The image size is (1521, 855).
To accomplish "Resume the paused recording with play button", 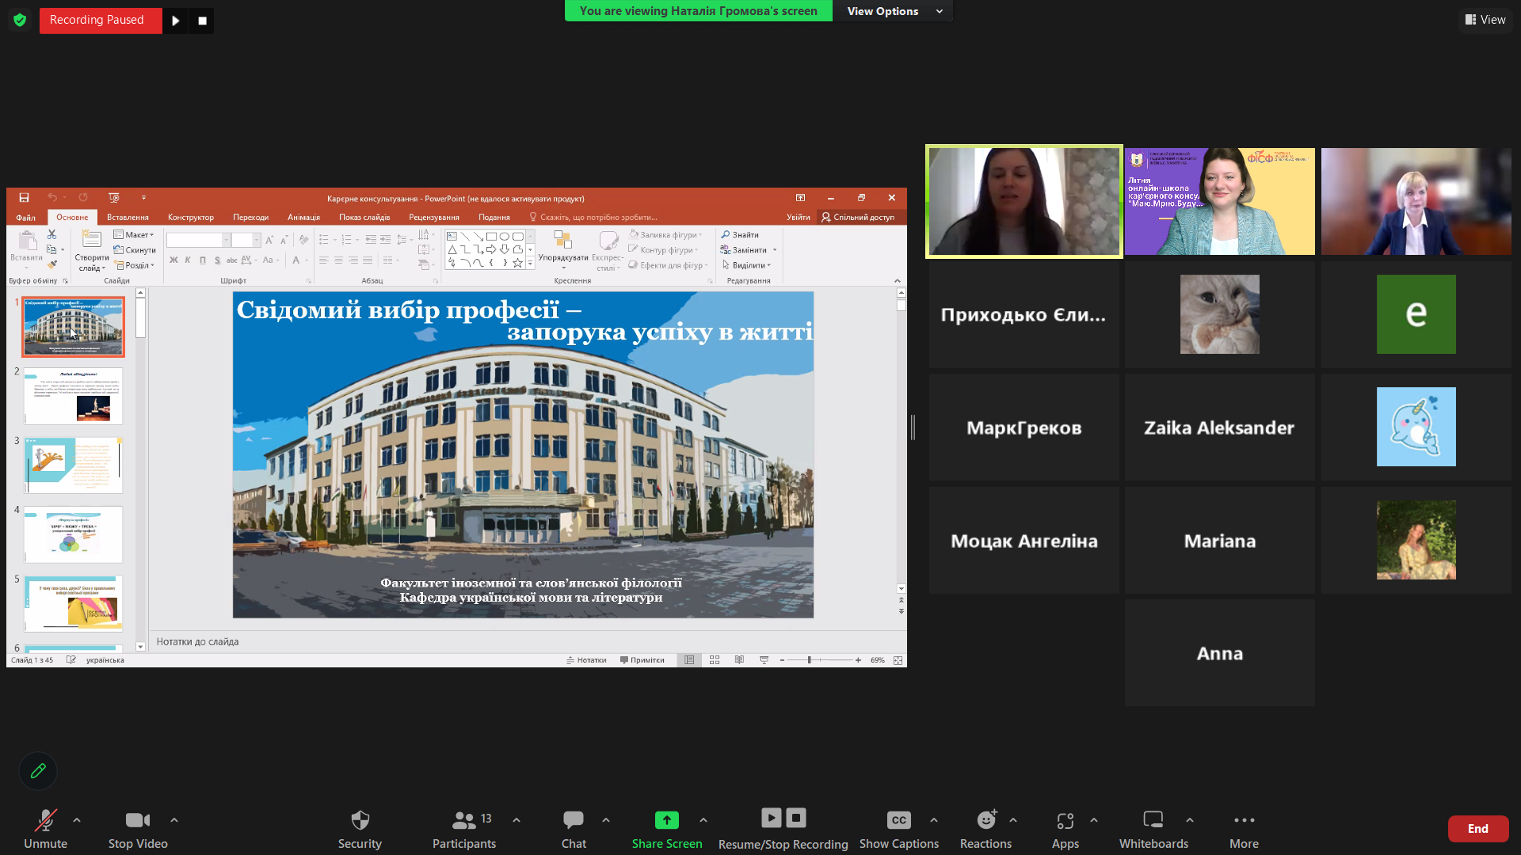I will [176, 21].
